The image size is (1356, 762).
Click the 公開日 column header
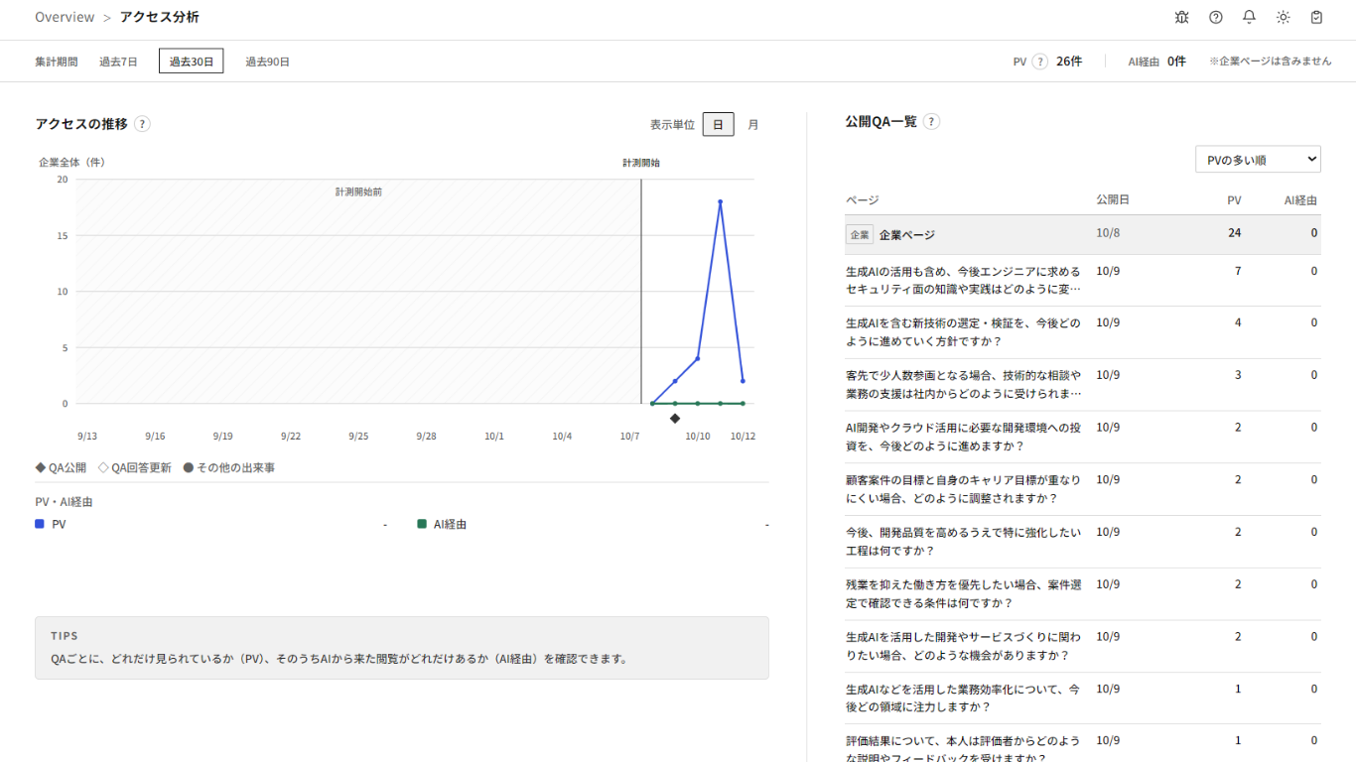(x=1113, y=200)
